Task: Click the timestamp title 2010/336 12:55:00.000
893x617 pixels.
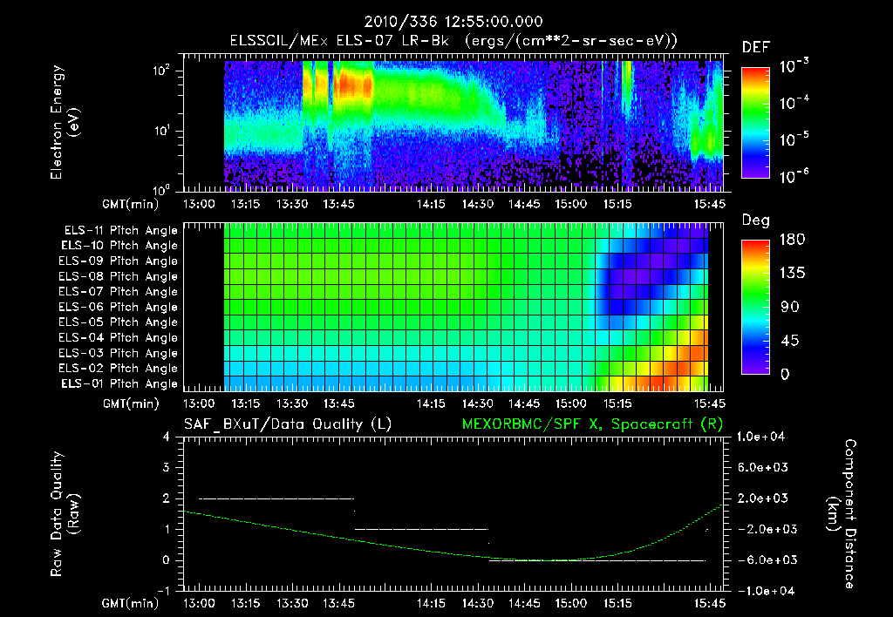Action: (453, 22)
